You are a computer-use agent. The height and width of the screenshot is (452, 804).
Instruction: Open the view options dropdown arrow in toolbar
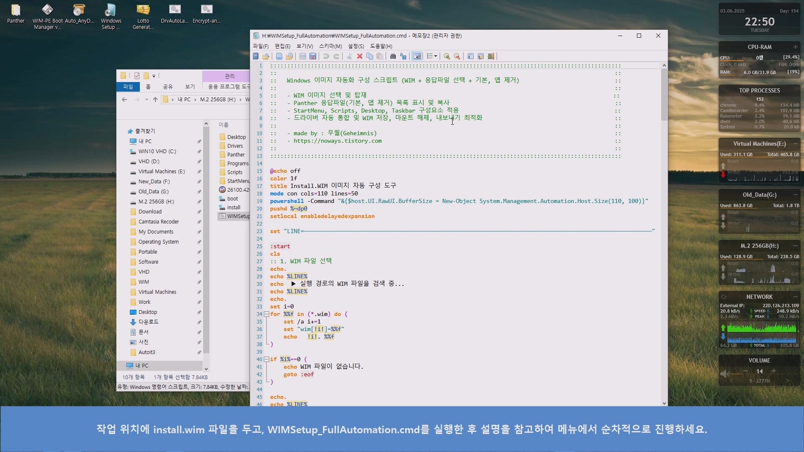[x=436, y=56]
